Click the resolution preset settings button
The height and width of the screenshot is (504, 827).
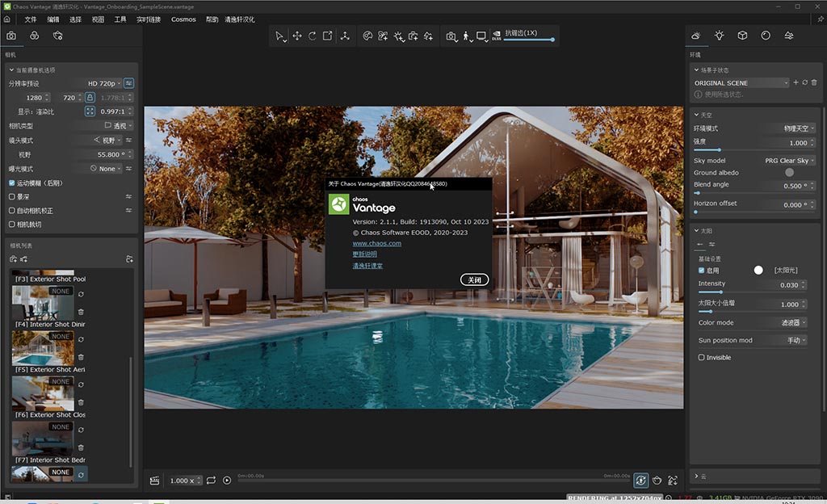pyautogui.click(x=128, y=83)
